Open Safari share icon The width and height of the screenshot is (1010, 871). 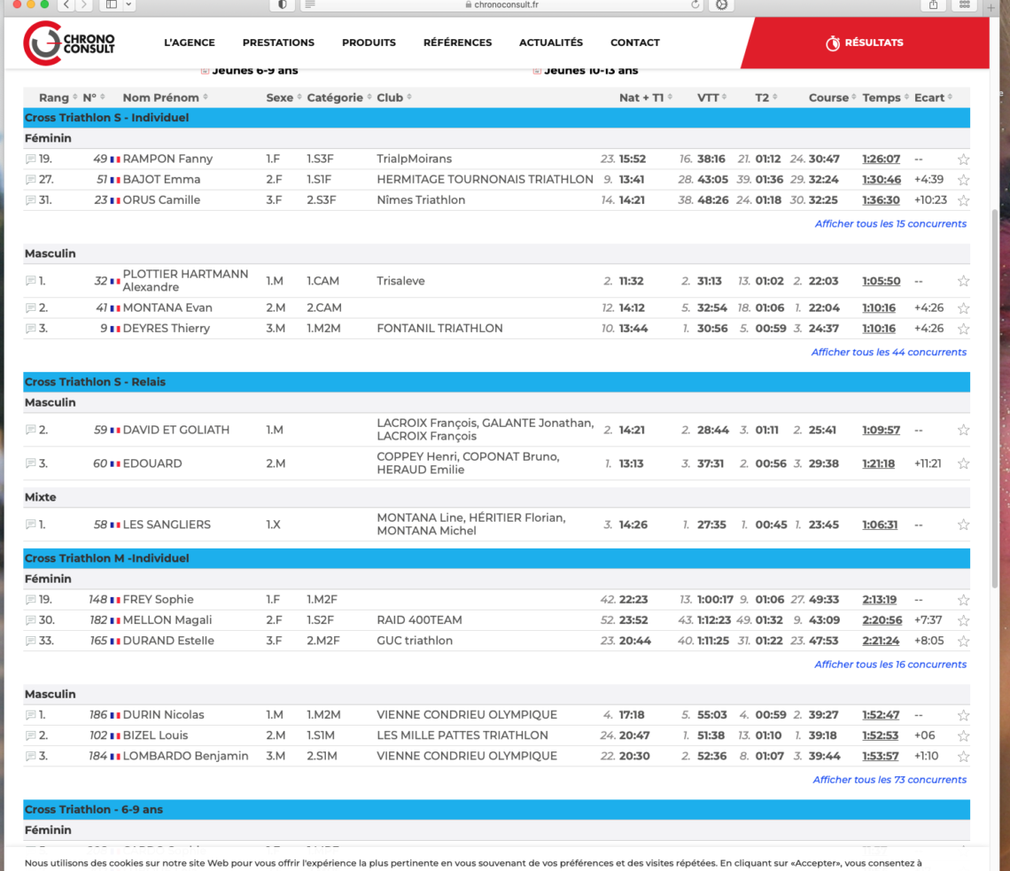tap(933, 5)
